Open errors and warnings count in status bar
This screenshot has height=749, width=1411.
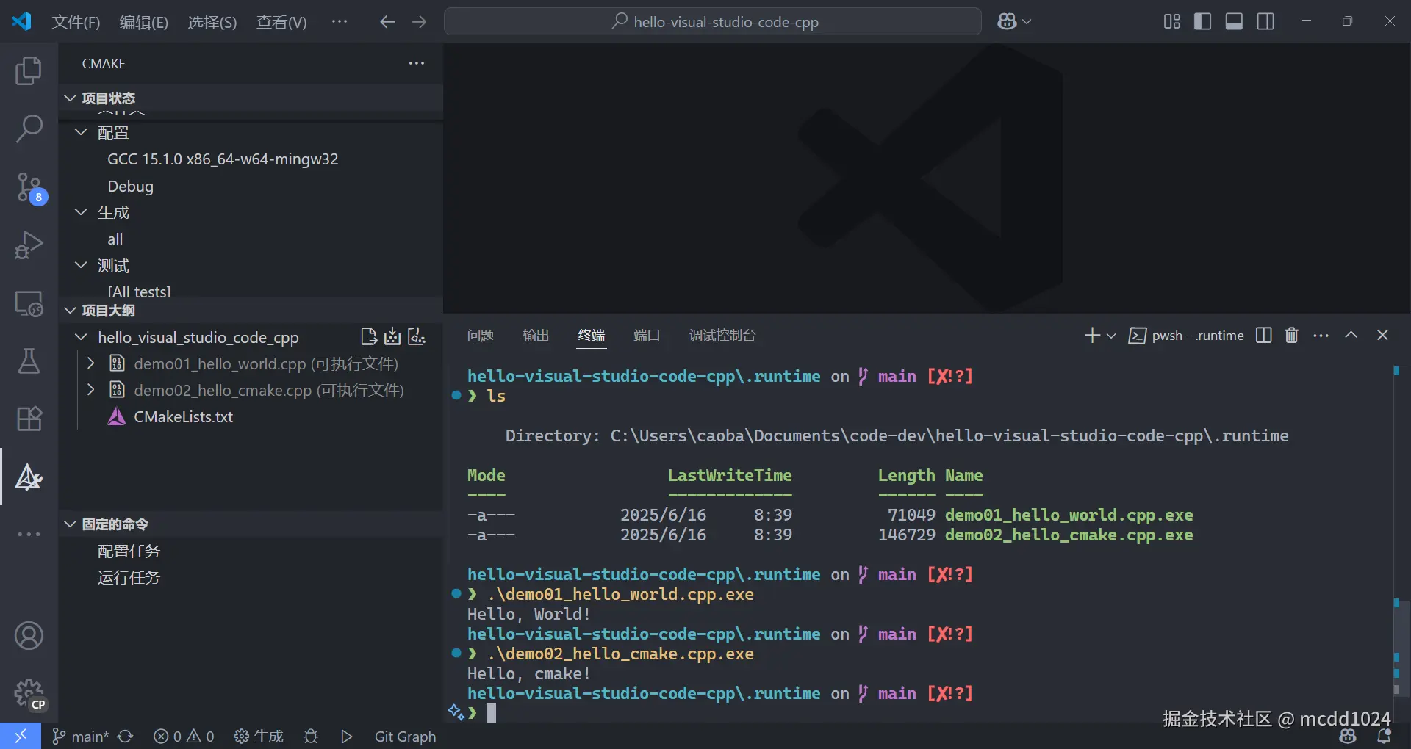[x=184, y=736]
